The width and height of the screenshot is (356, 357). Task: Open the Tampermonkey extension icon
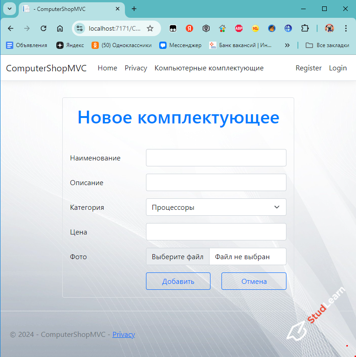pyautogui.click(x=173, y=28)
